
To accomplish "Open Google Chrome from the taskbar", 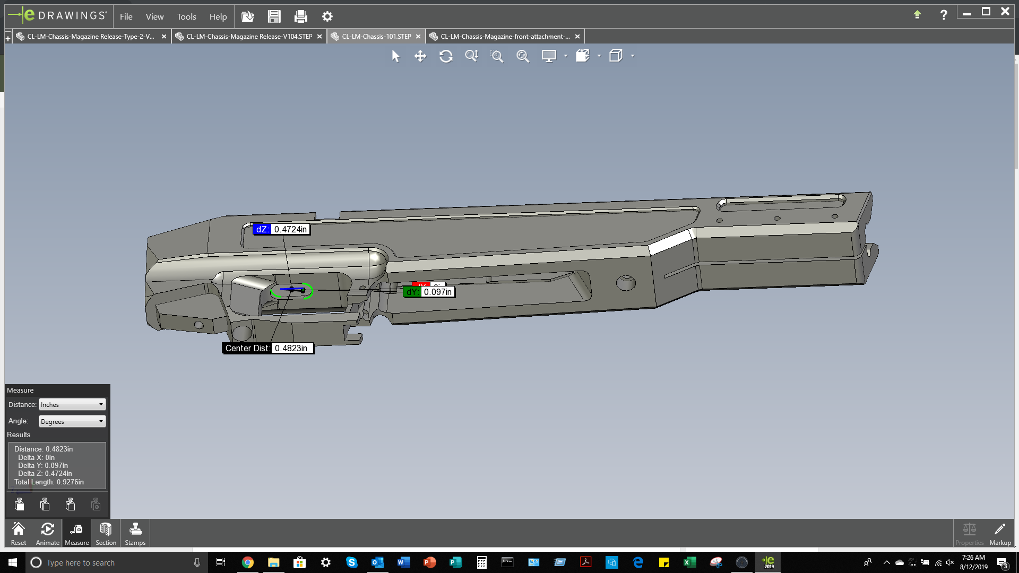I will [x=247, y=562].
